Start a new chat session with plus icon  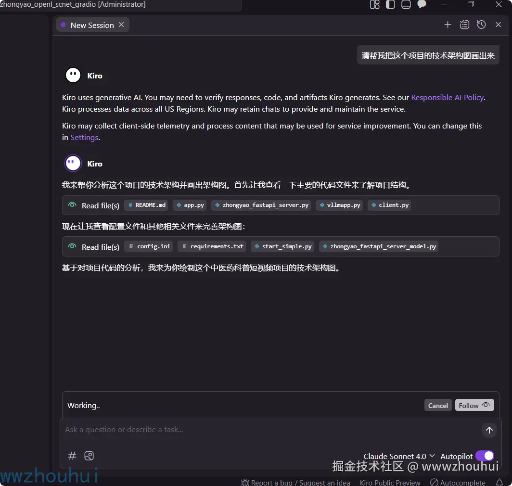click(448, 25)
